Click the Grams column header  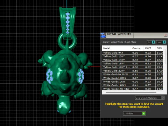tap(137, 48)
